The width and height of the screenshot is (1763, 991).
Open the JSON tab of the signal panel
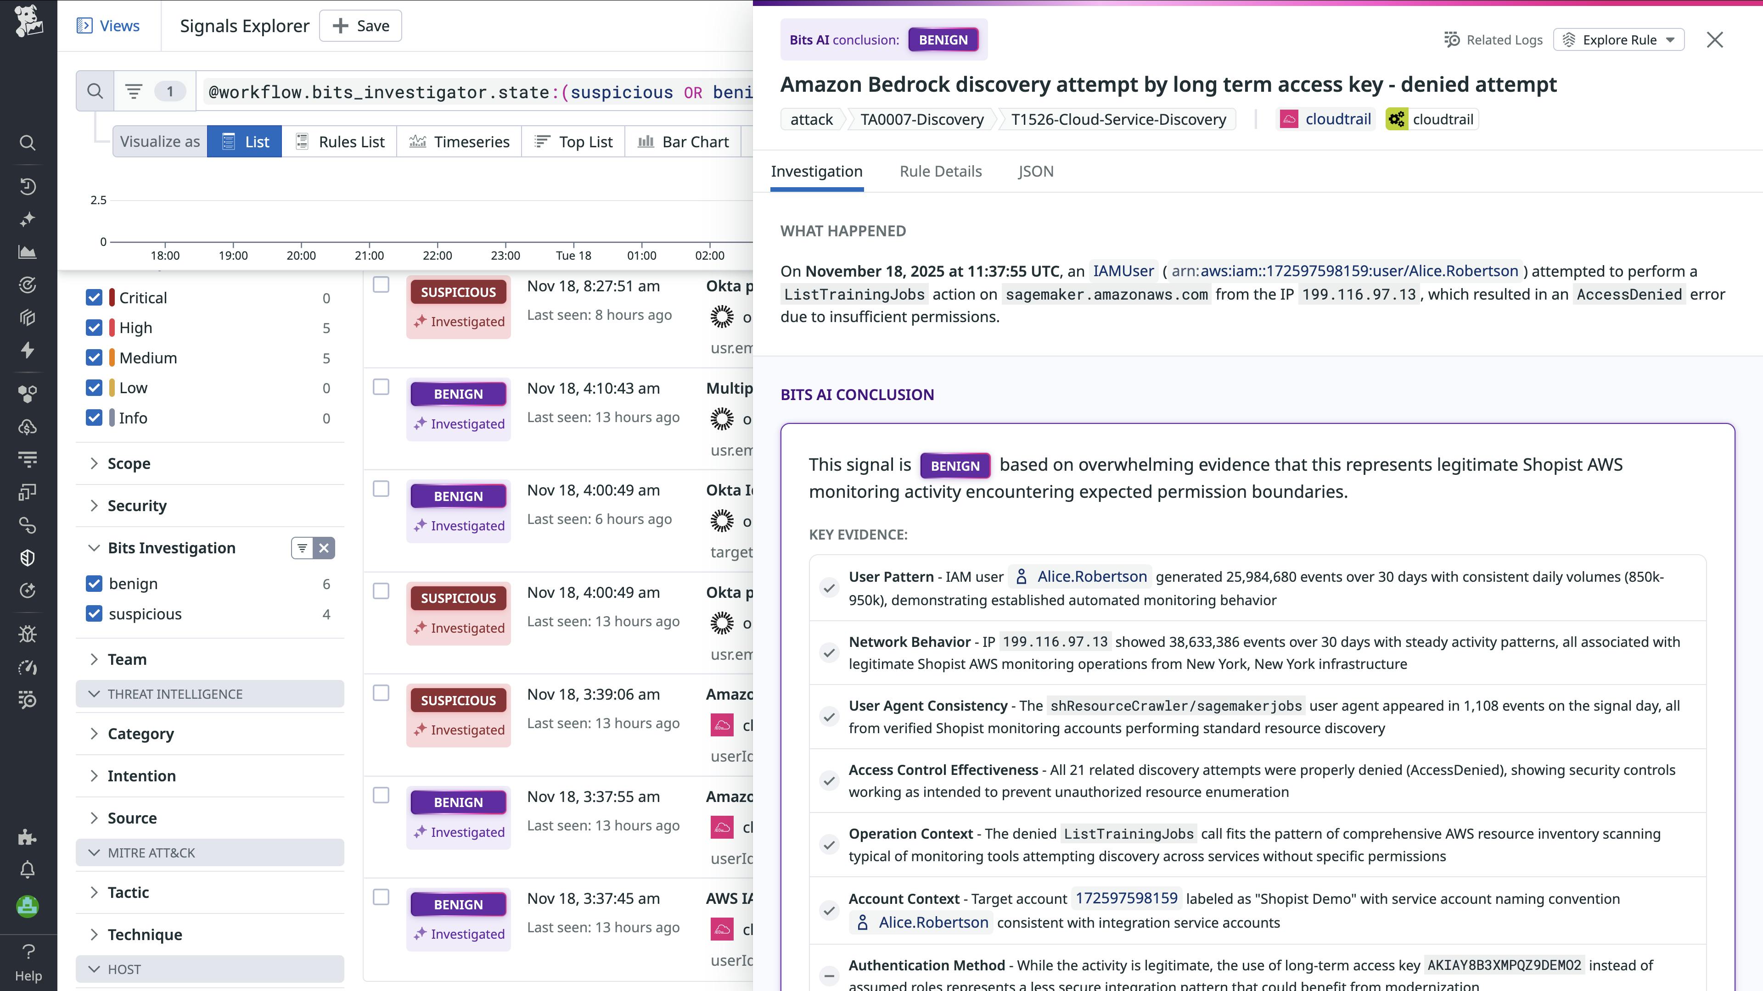(1035, 171)
